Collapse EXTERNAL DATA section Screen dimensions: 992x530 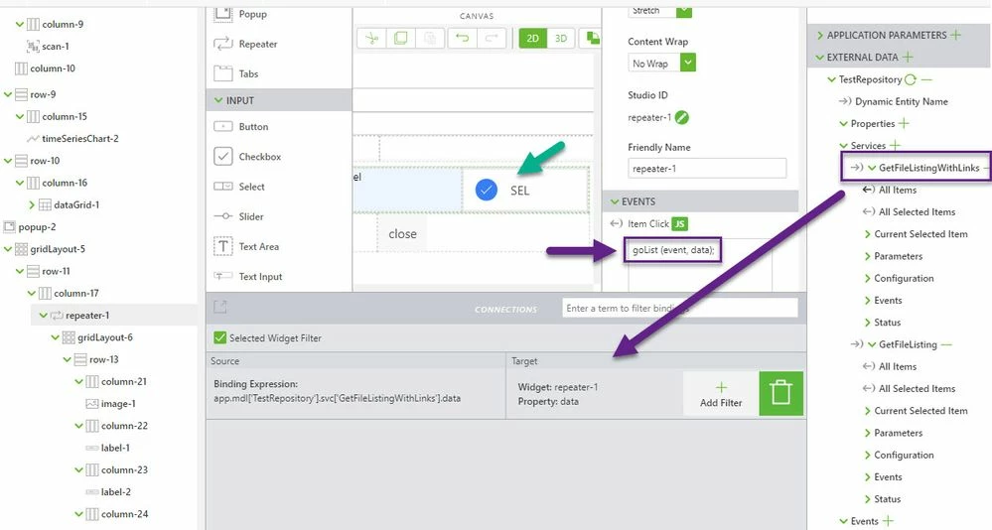point(820,57)
